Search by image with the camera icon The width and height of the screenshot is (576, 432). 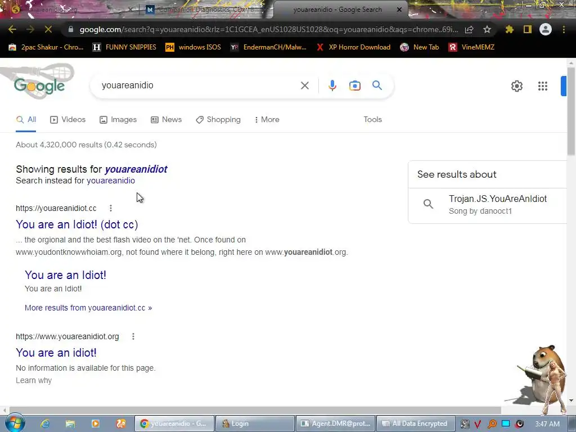pos(355,85)
